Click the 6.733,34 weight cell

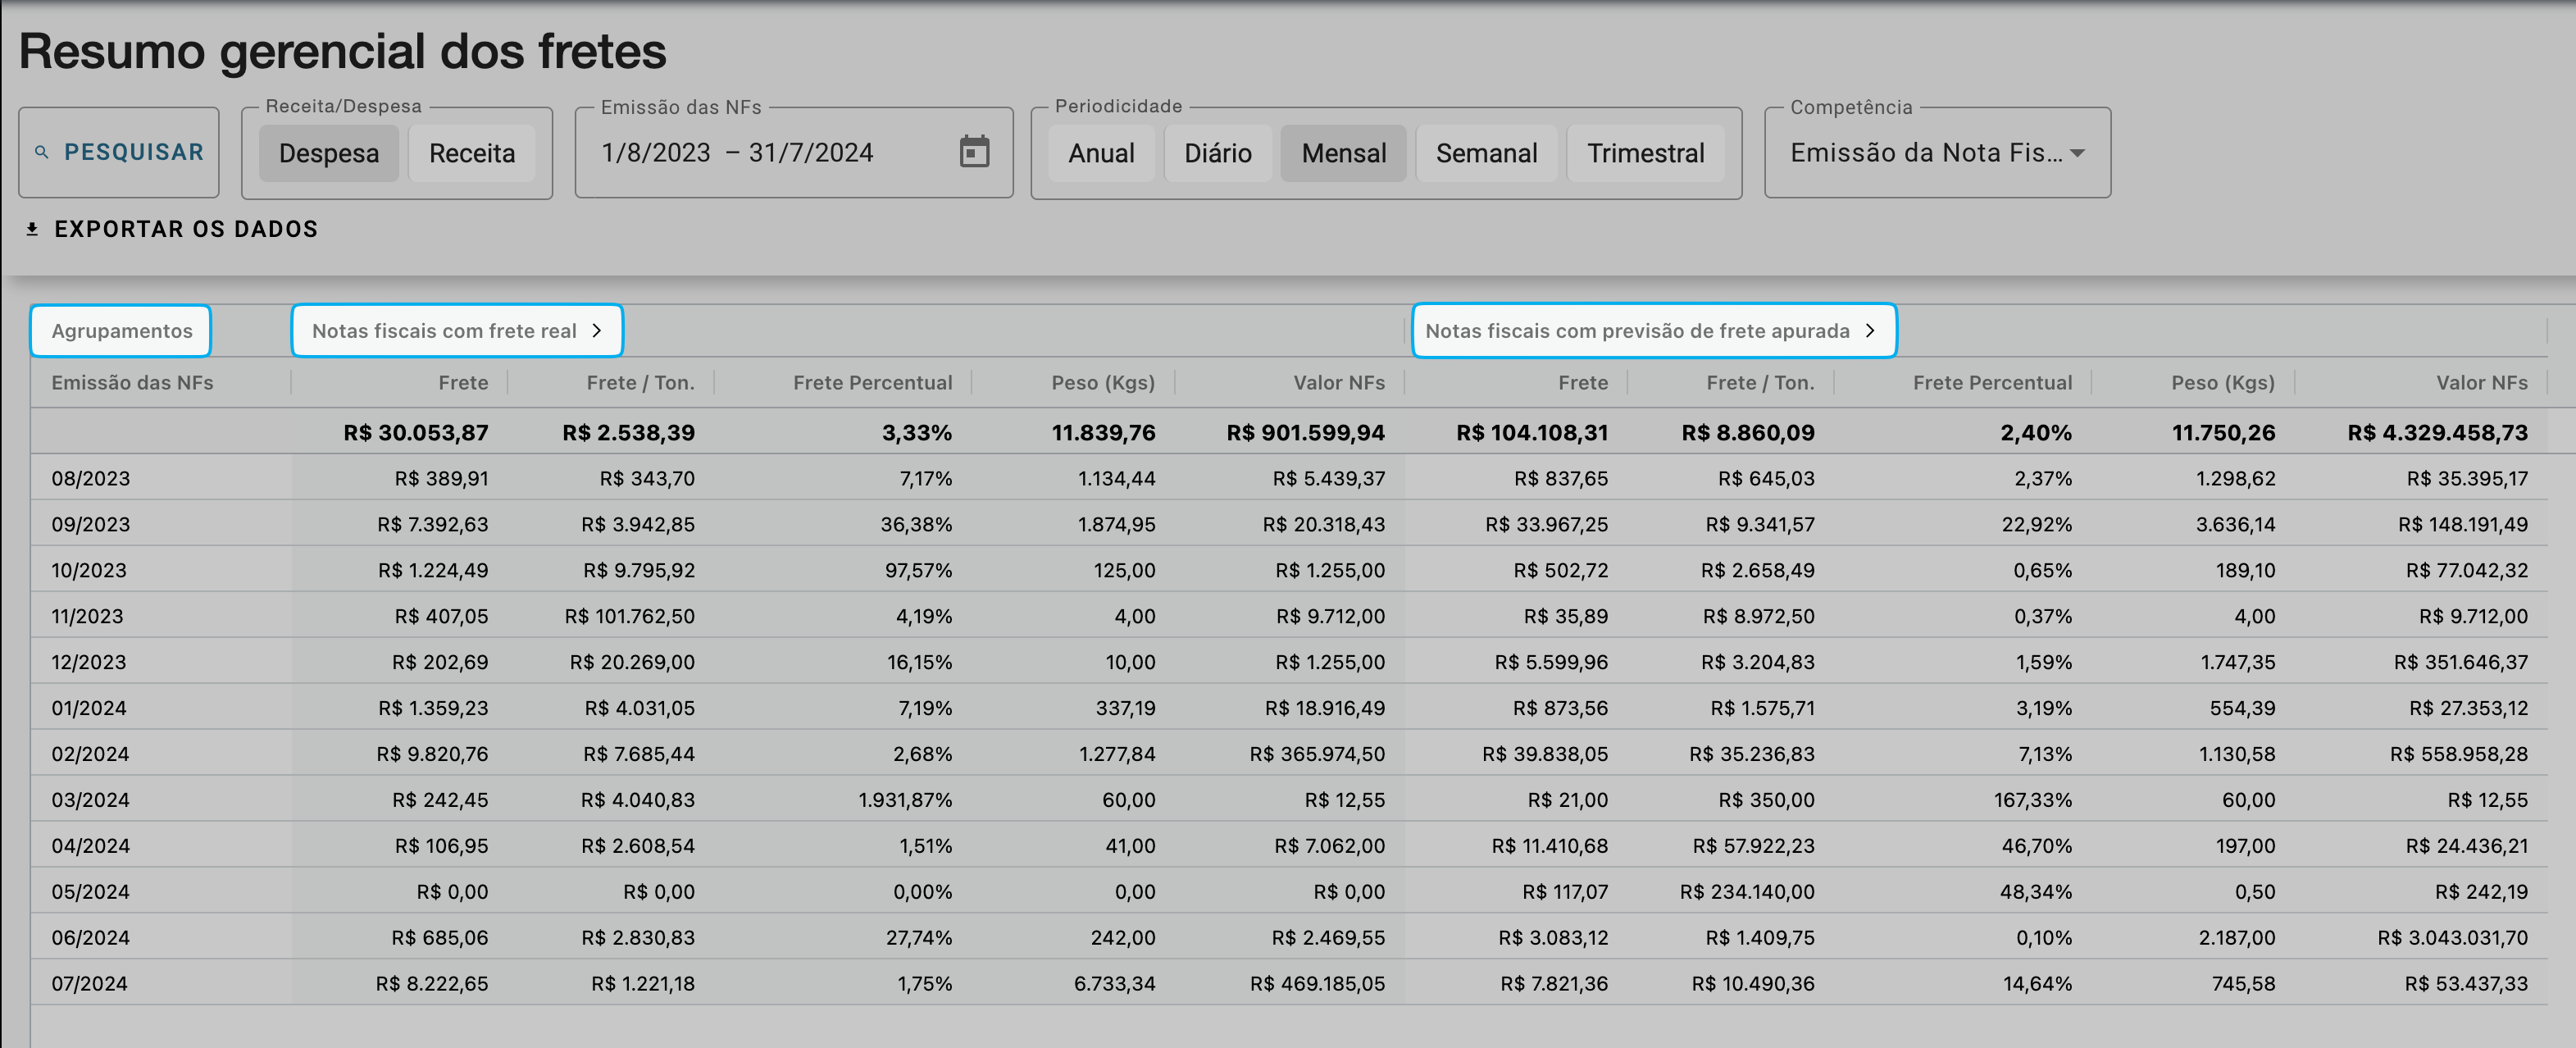coord(1115,984)
